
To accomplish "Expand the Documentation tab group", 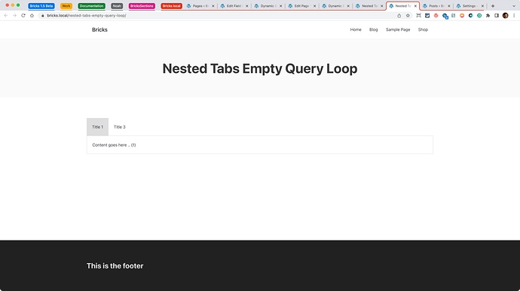I will click(91, 6).
